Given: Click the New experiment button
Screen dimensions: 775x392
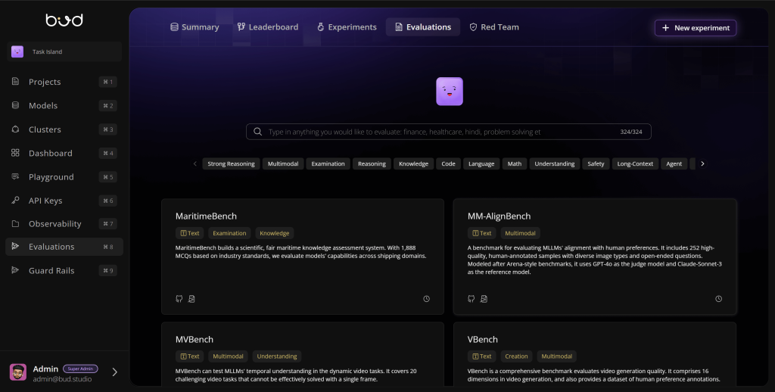Looking at the screenshot, I should (x=695, y=28).
